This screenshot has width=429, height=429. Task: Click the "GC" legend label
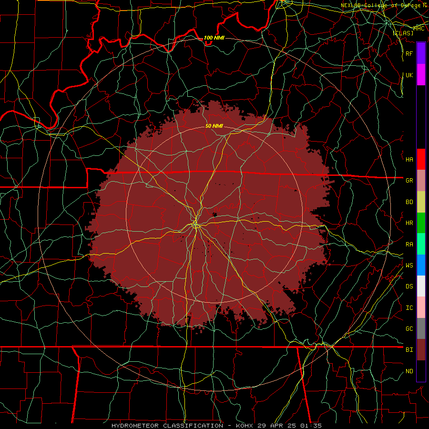pos(409,329)
